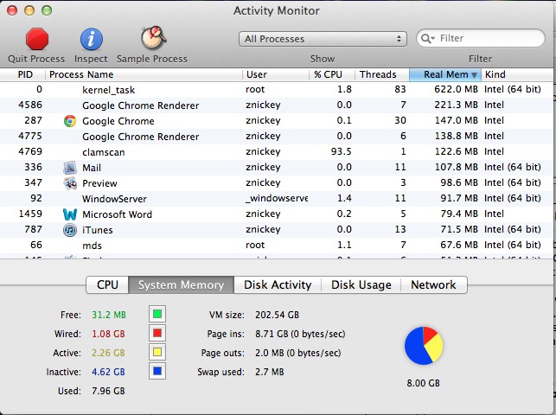Switch to the System Memory tab

click(181, 284)
